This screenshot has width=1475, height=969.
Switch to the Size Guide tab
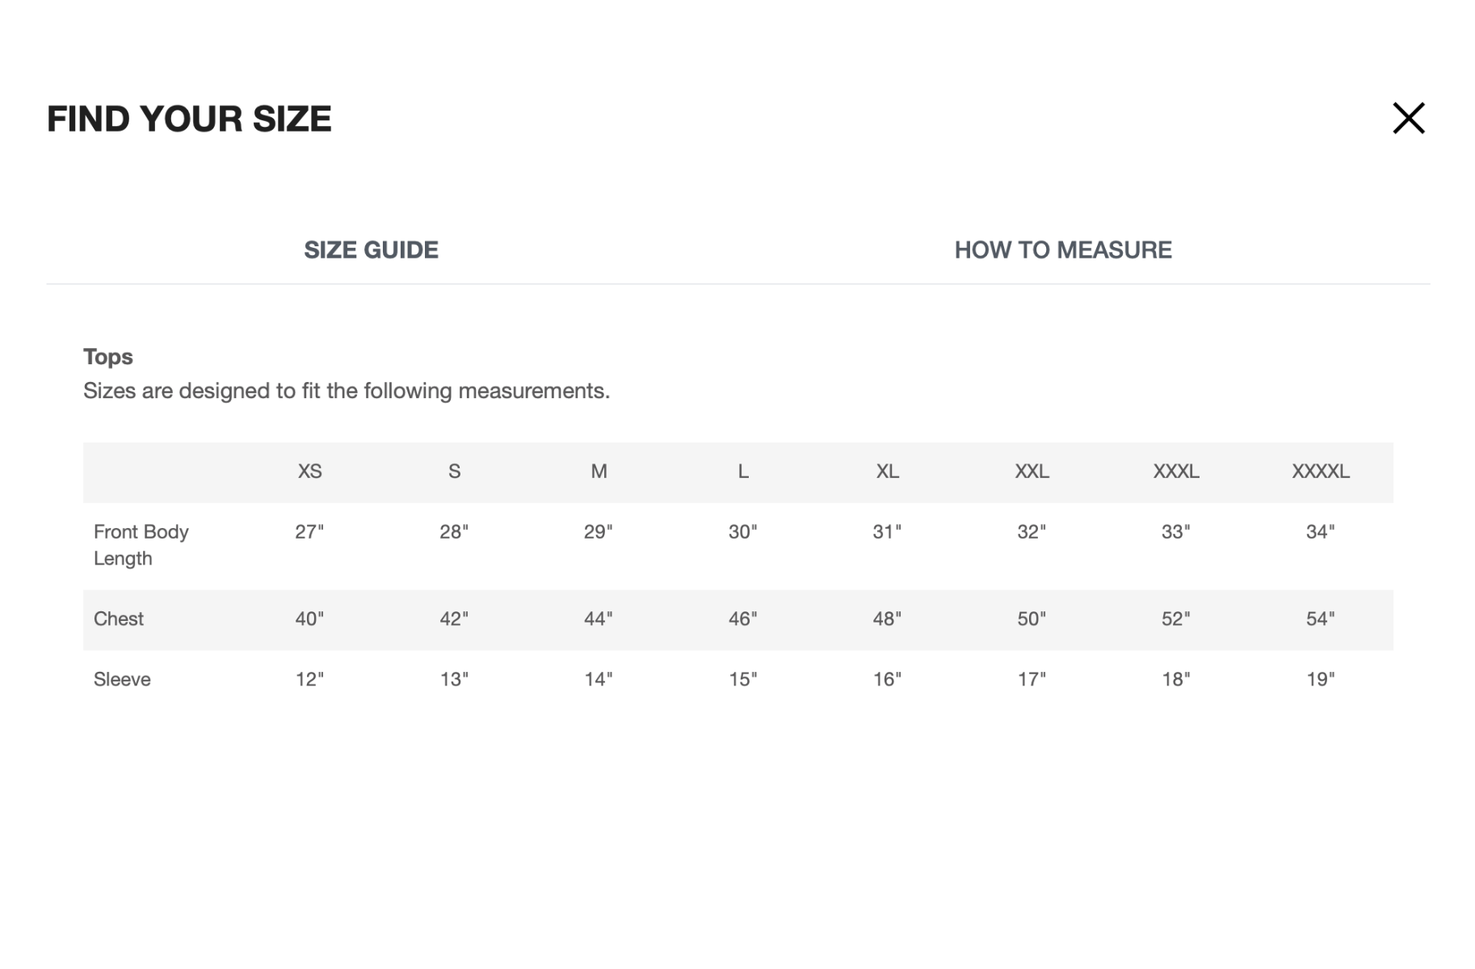(371, 250)
